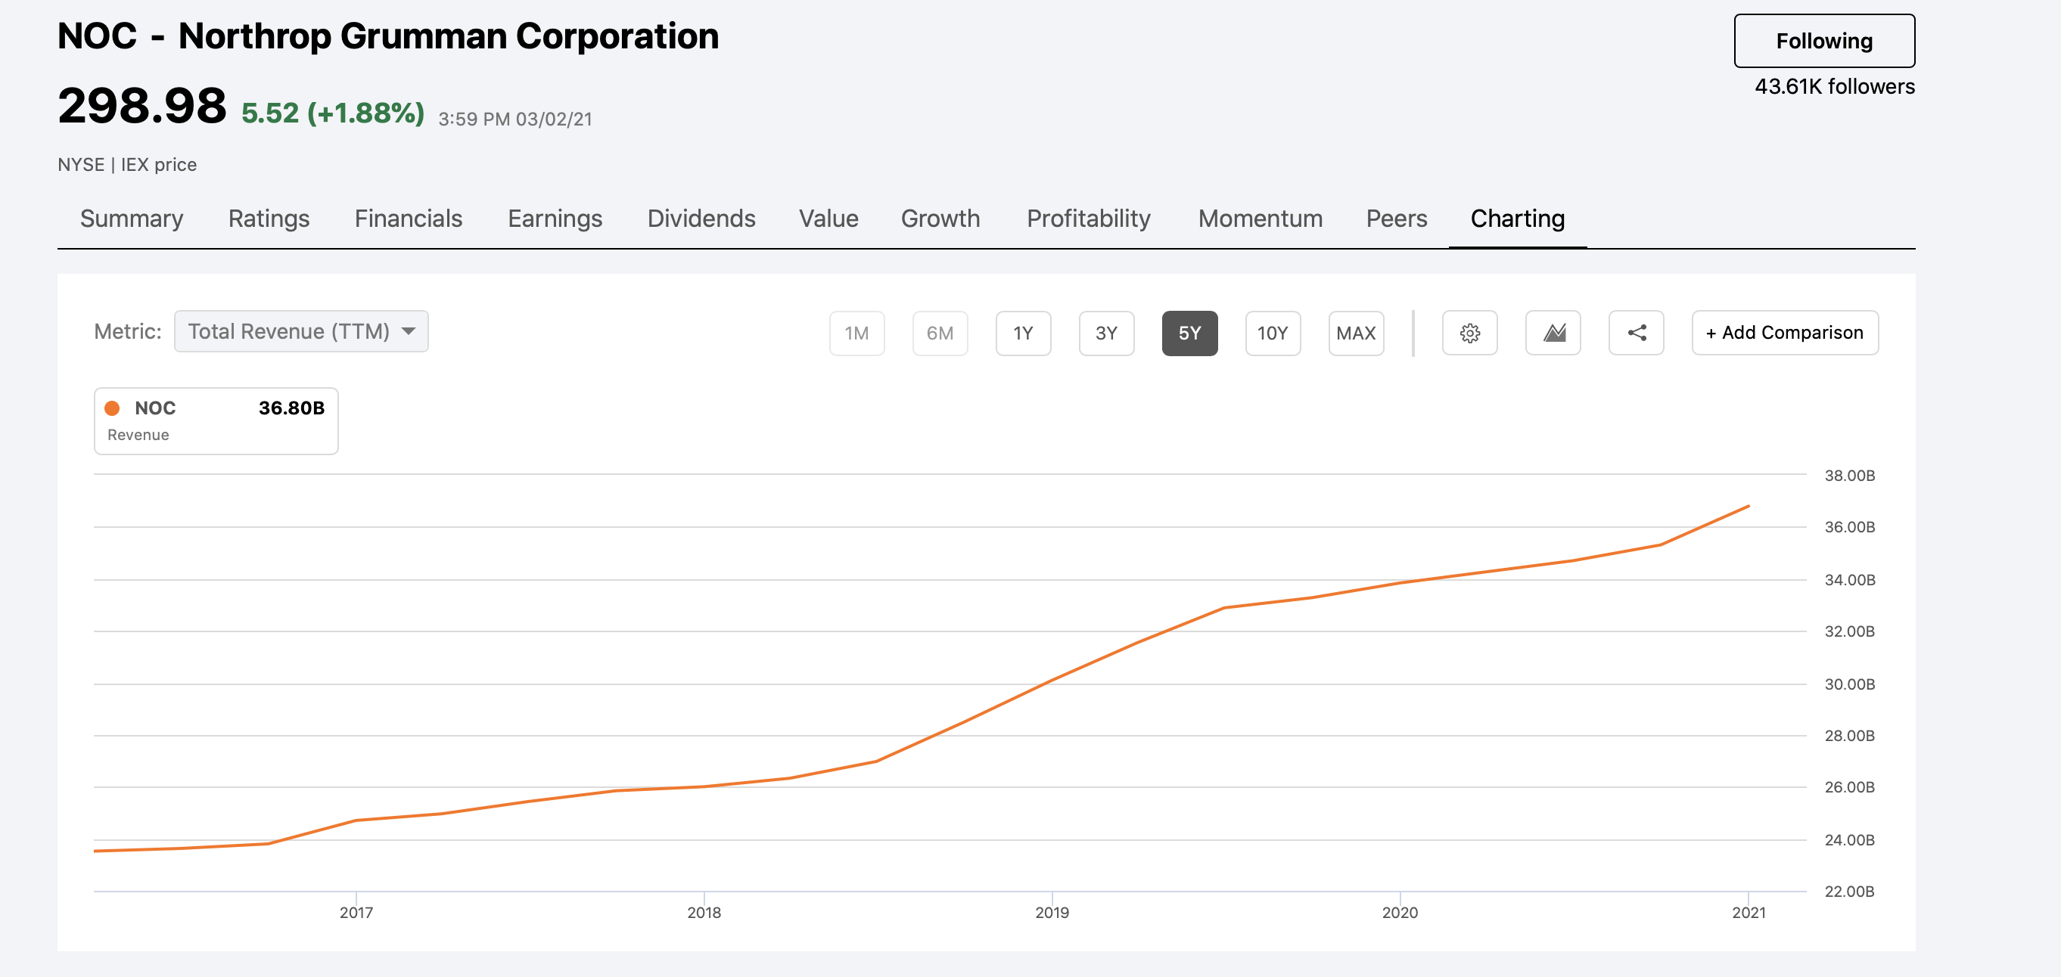Open the Ratings tab

tap(269, 219)
